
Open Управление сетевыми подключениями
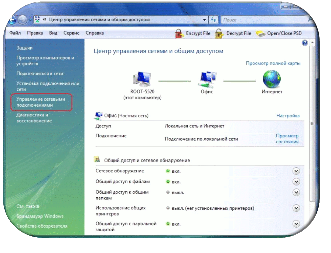click(x=41, y=102)
